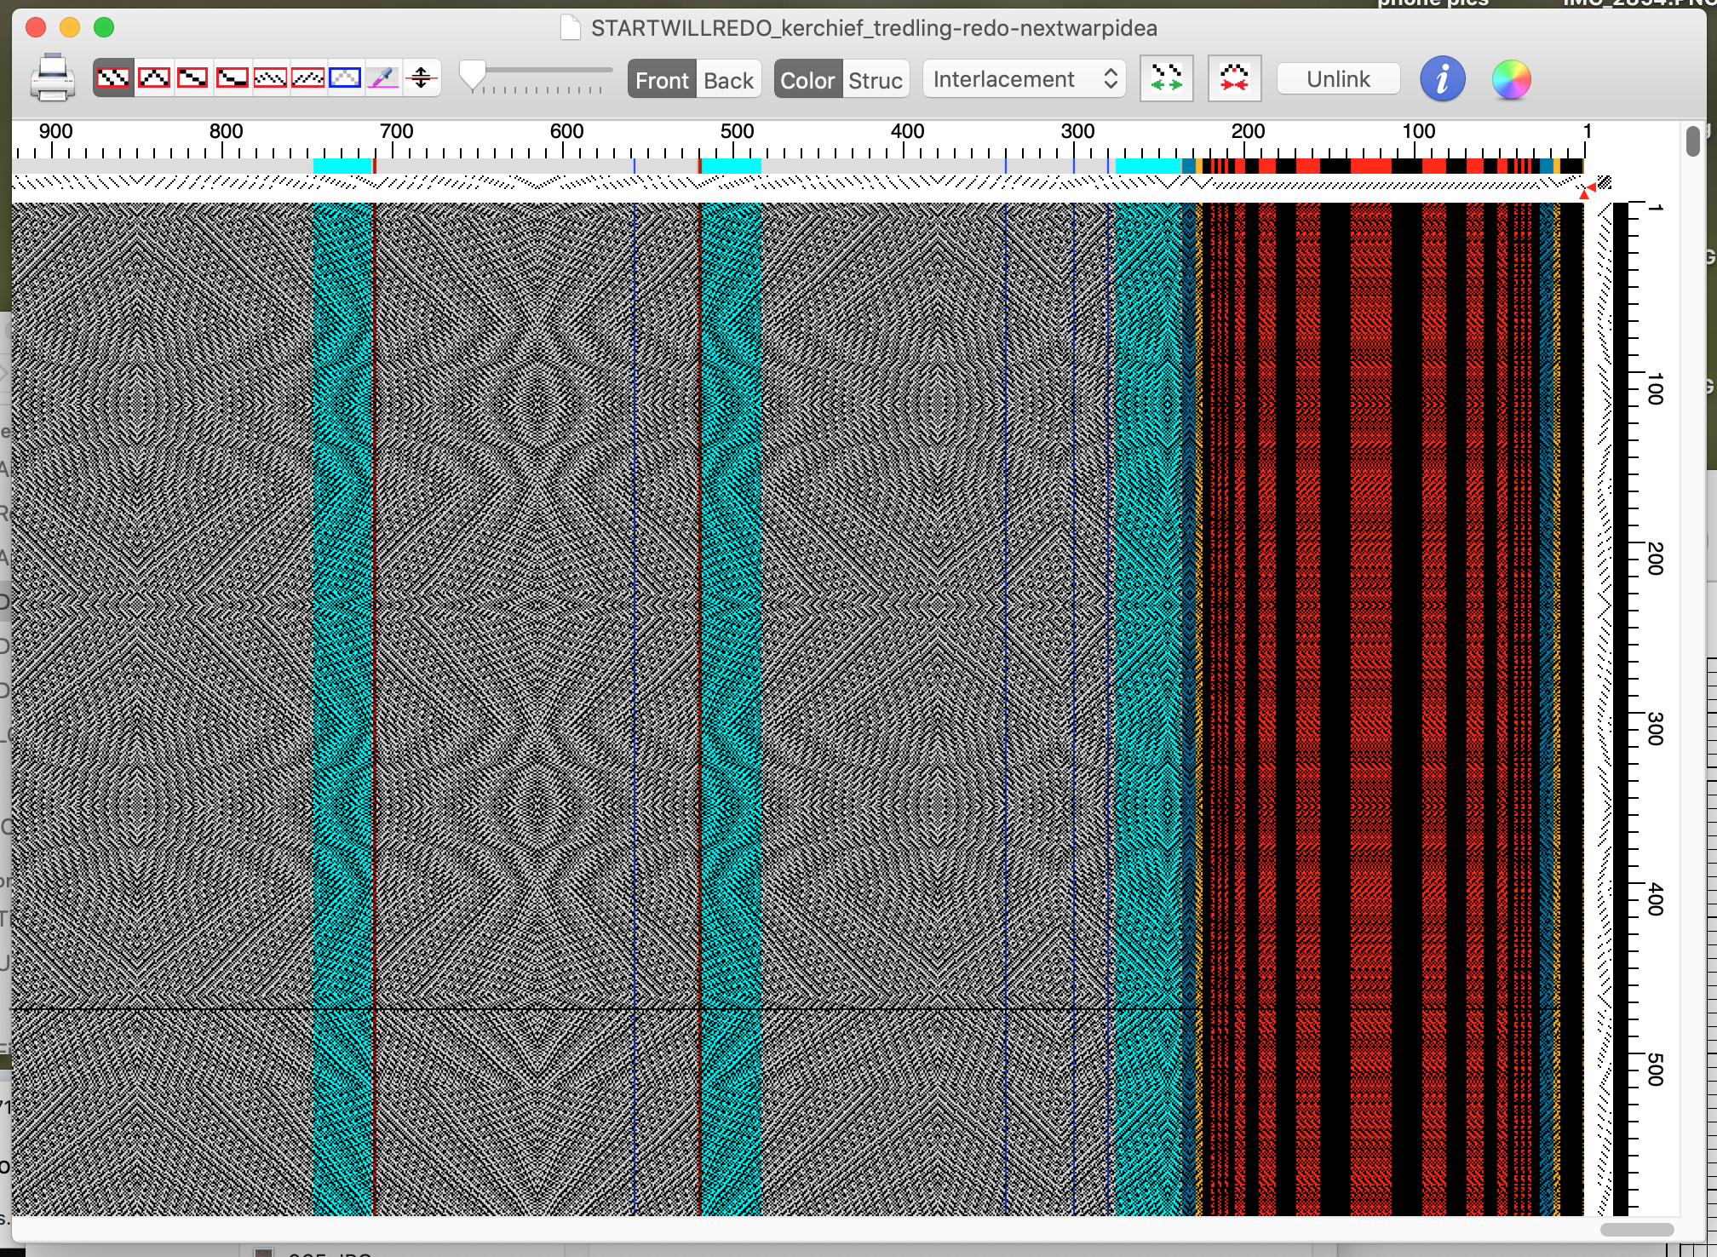The image size is (1717, 1257).
Task: Click the red arrows mirror icon
Action: pos(1234,78)
